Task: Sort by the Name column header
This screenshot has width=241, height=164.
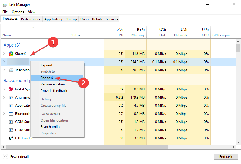Action: click(x=34, y=33)
